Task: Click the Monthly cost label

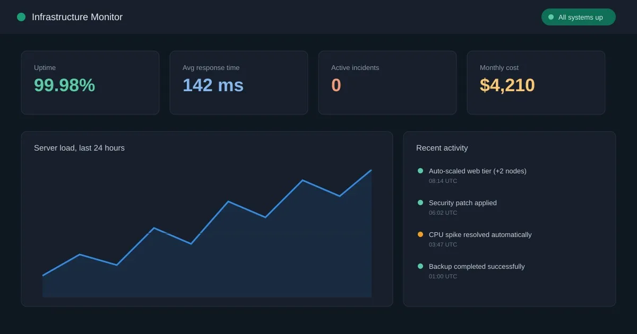Action: point(499,68)
